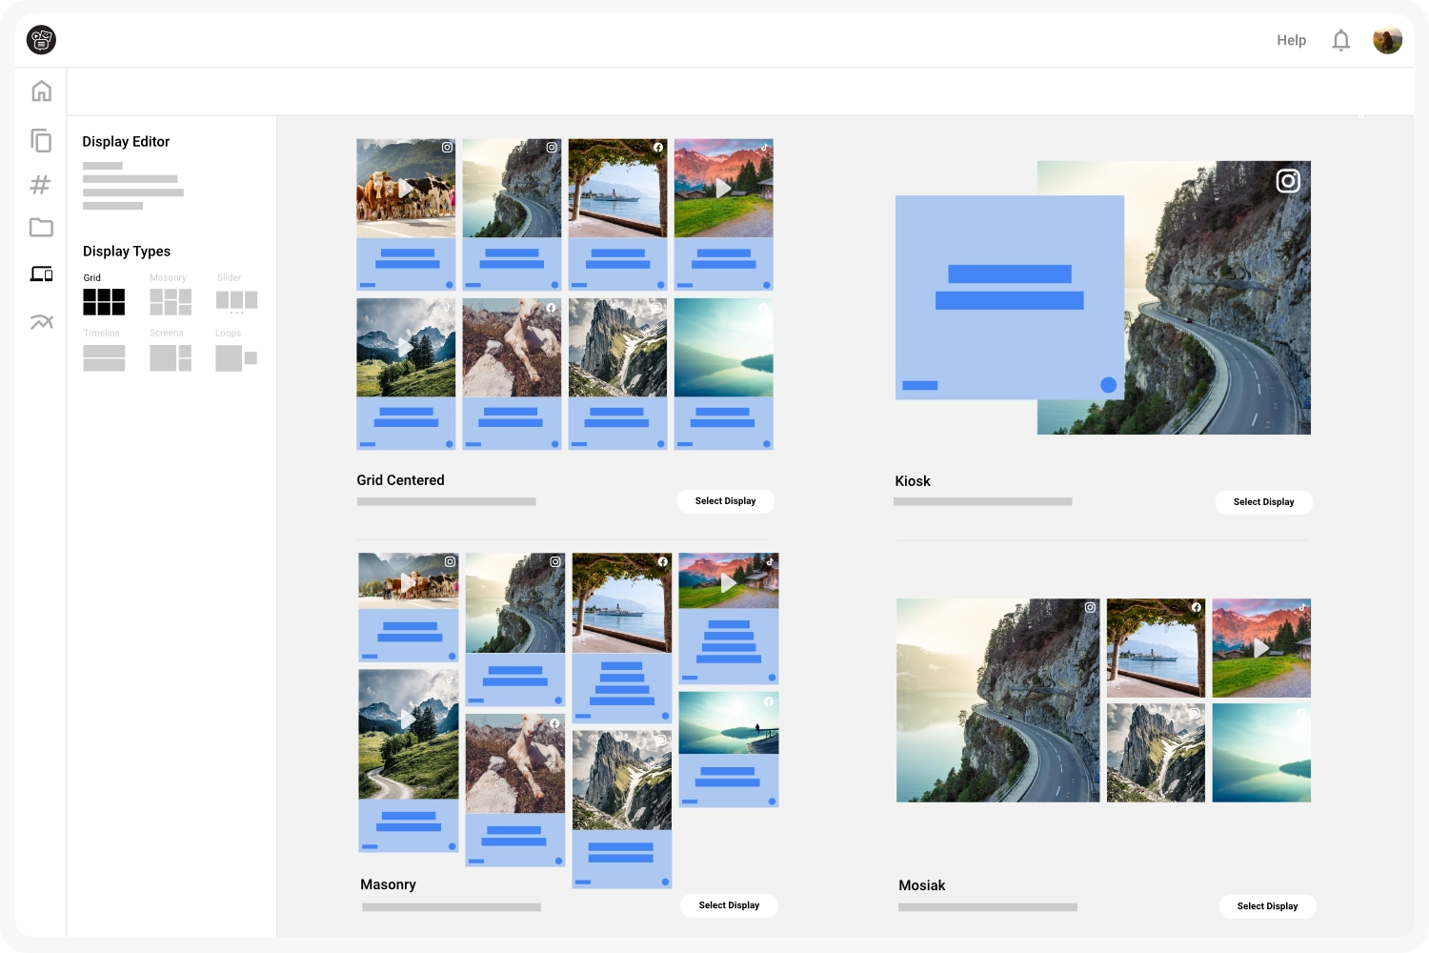Image resolution: width=1429 pixels, height=953 pixels.
Task: Click the app logo in the top-left corner
Action: tap(40, 40)
